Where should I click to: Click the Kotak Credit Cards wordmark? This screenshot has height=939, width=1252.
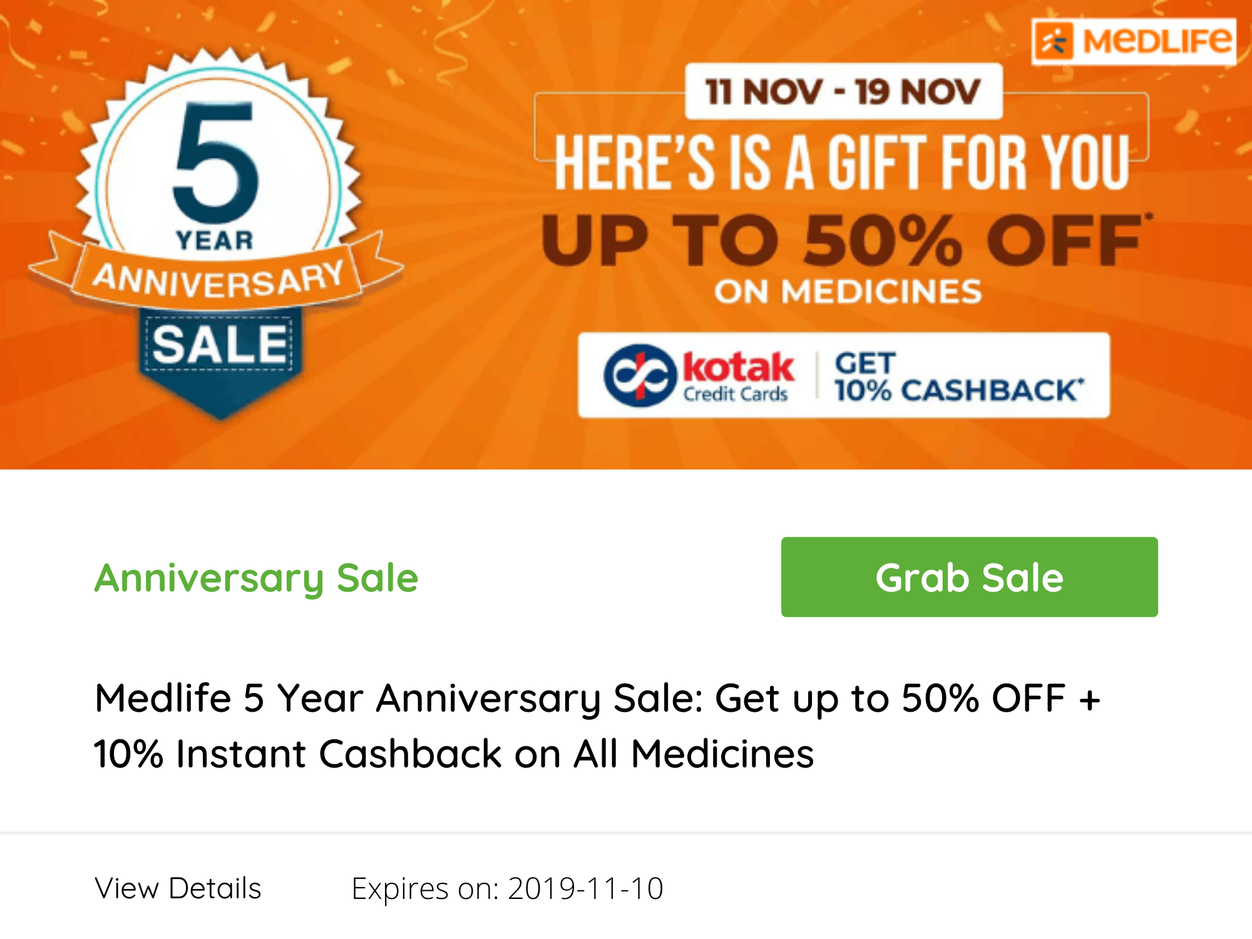(x=738, y=376)
